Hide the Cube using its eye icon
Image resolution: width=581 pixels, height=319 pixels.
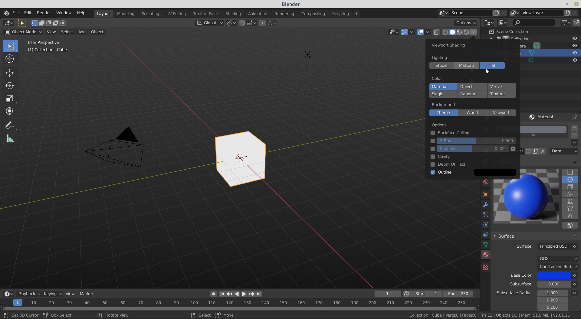[x=575, y=53]
